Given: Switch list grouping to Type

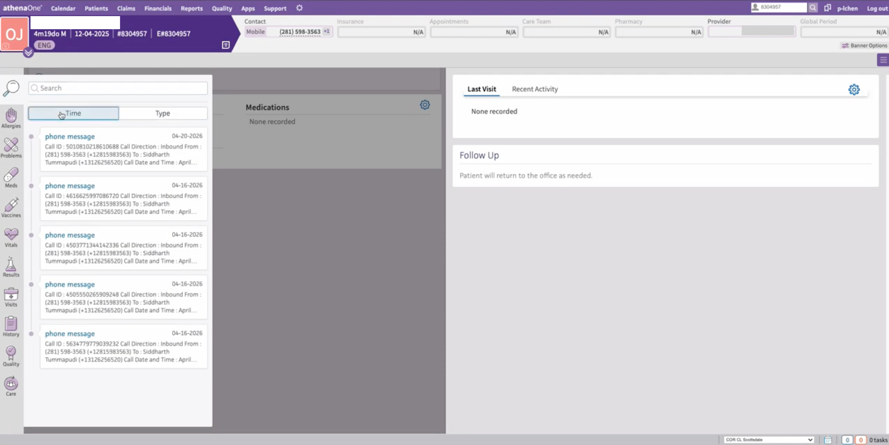Looking at the screenshot, I should click(x=163, y=113).
